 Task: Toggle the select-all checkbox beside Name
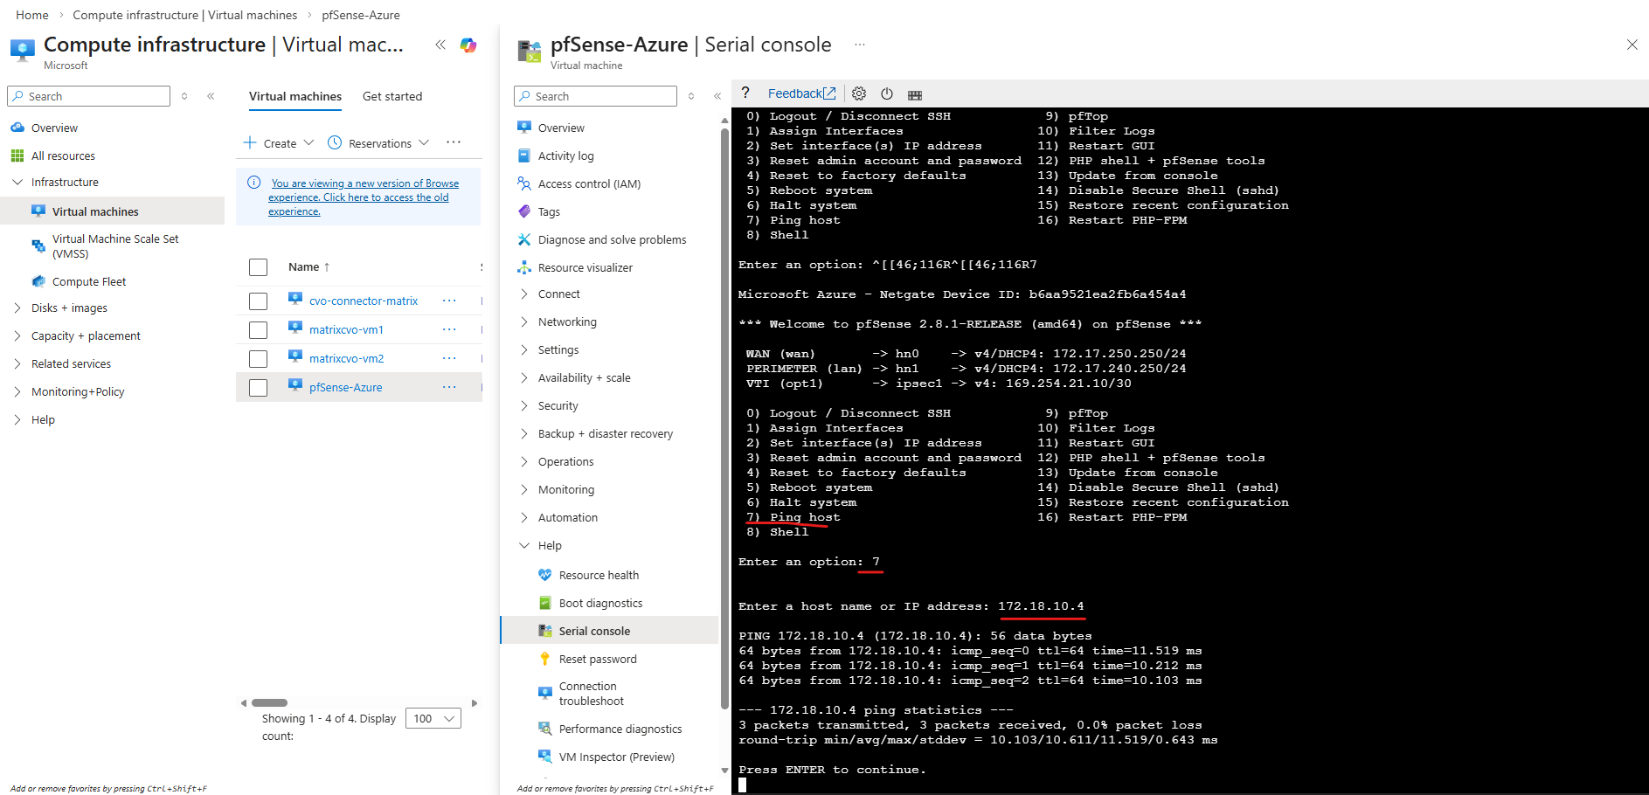tap(258, 267)
